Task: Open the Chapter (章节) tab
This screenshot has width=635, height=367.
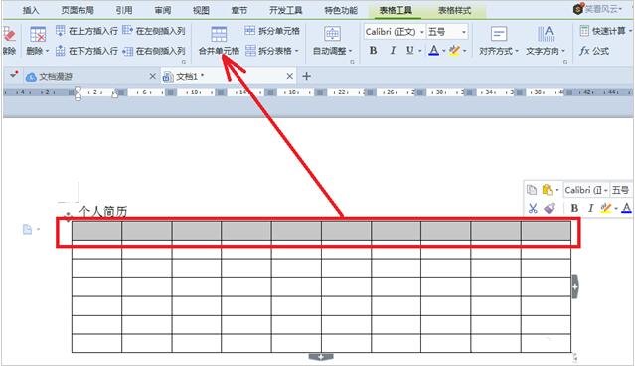Action: (x=238, y=10)
